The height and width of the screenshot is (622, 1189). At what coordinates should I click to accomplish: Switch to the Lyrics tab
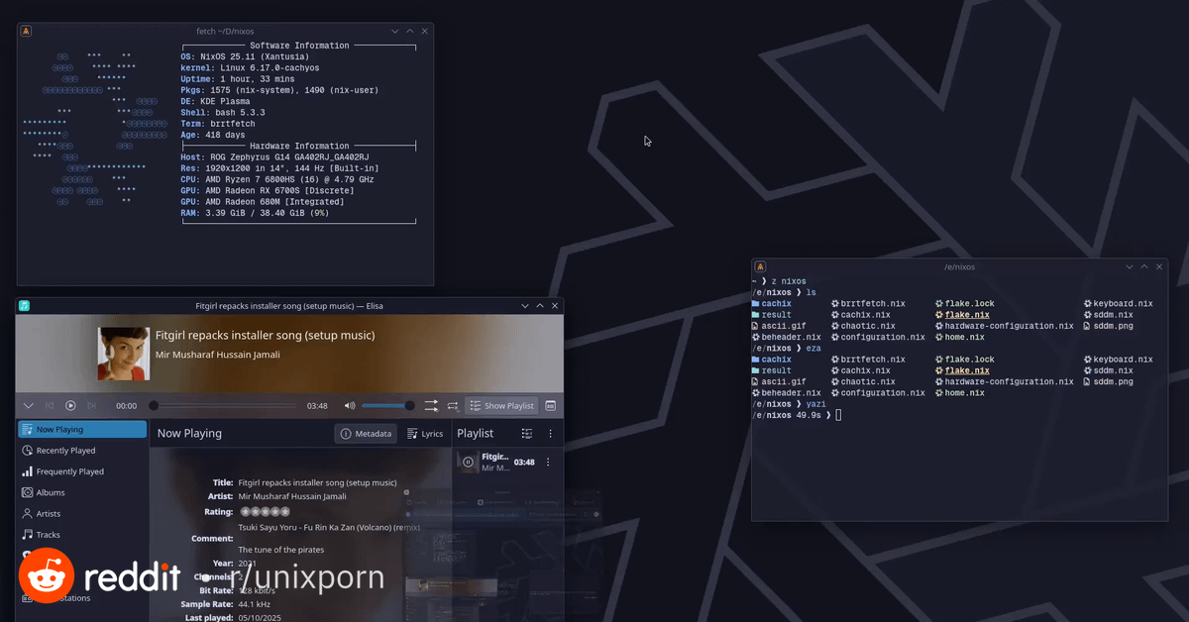click(x=425, y=434)
